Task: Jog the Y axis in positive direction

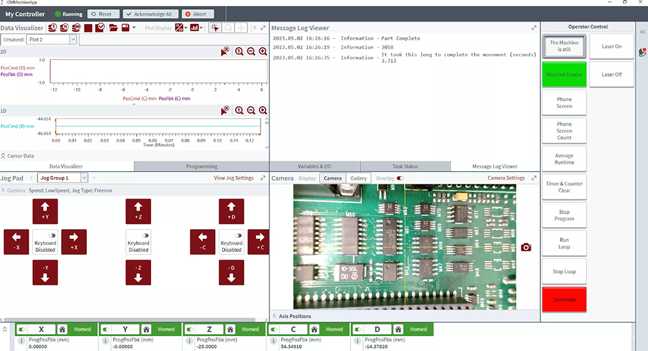Action: tap(45, 211)
